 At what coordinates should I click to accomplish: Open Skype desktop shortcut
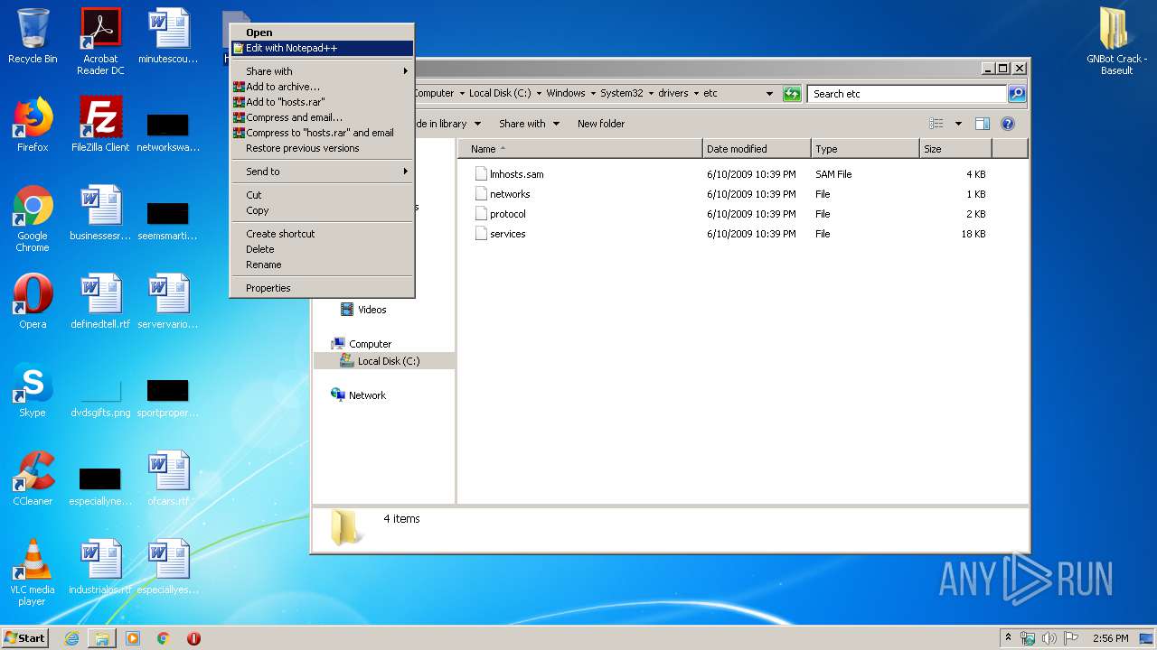click(33, 390)
